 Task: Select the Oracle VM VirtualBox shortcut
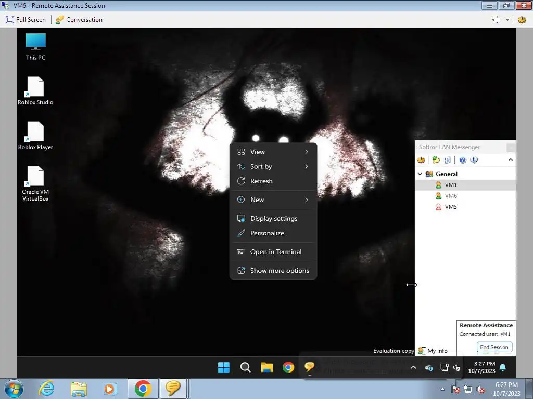[x=35, y=183]
